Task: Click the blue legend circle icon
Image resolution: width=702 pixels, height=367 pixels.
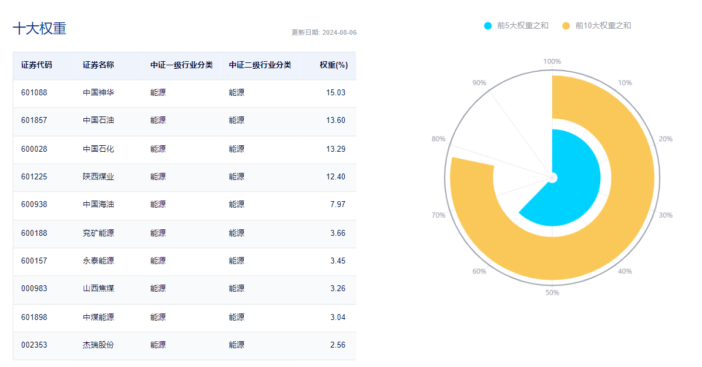Action: [x=488, y=26]
